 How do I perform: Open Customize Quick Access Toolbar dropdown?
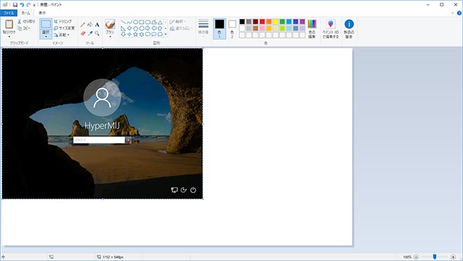(x=34, y=5)
